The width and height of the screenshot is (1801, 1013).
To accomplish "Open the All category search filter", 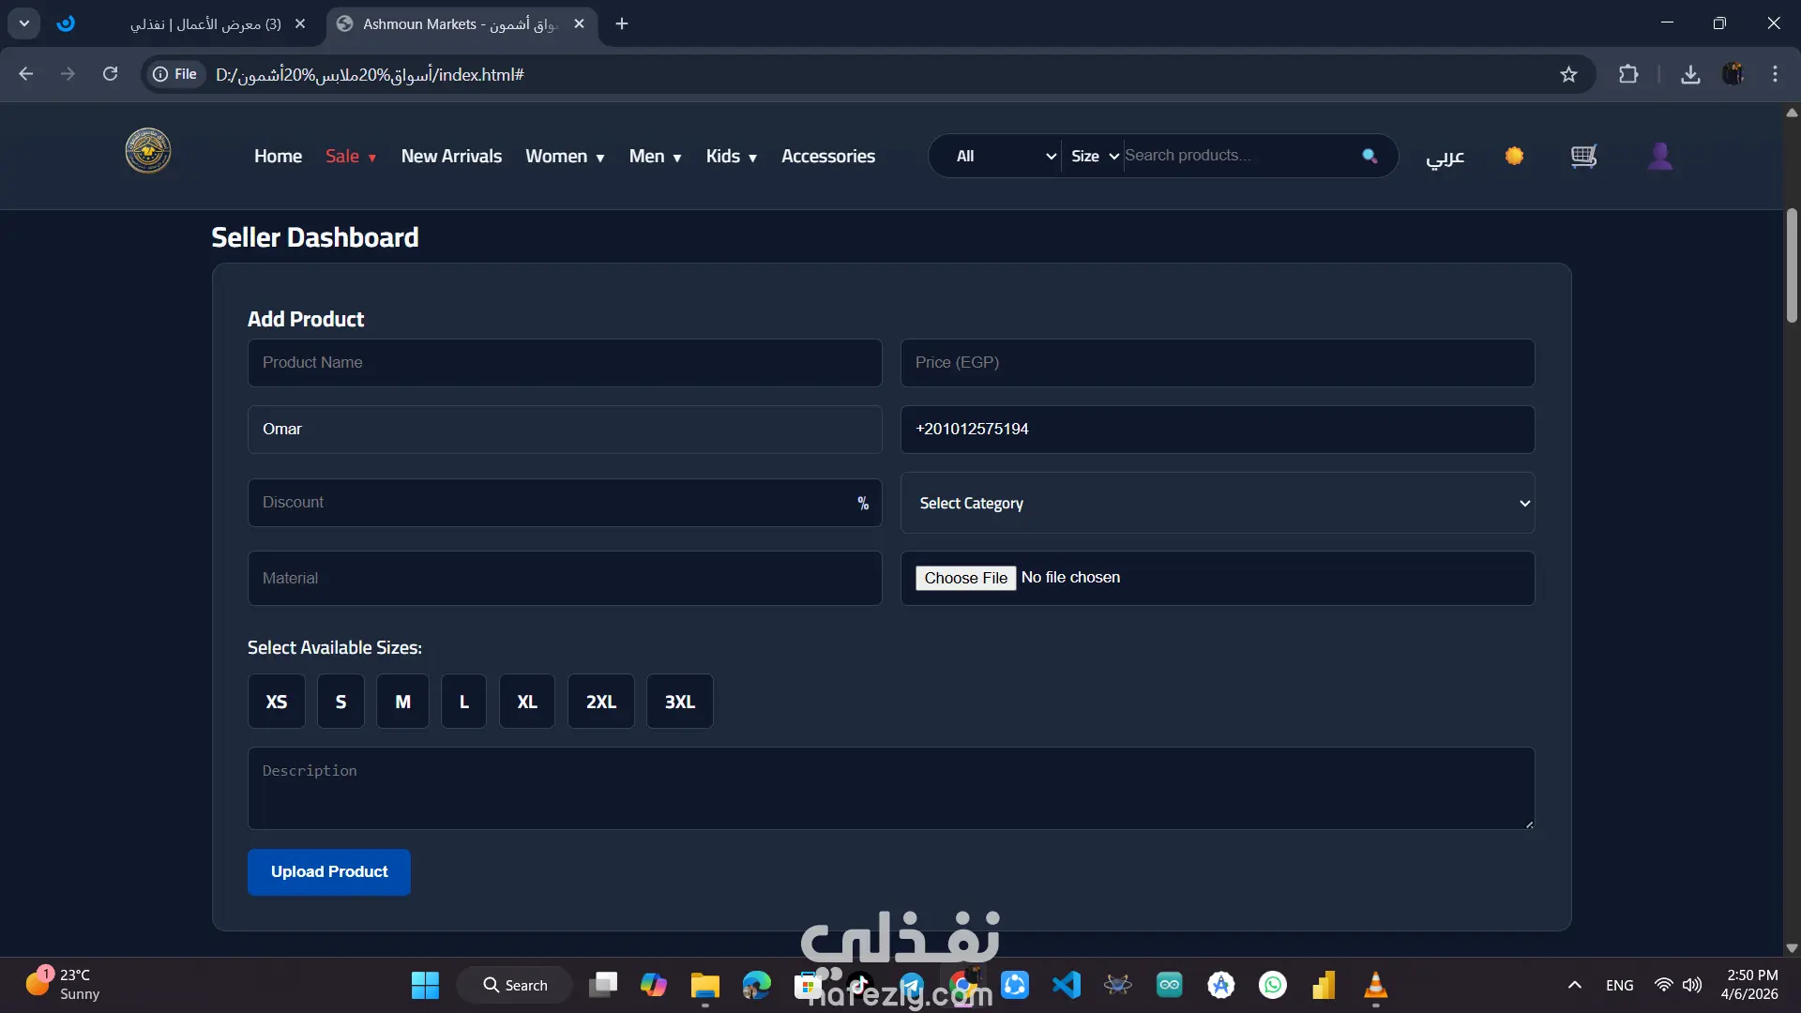I will pyautogui.click(x=1004, y=157).
